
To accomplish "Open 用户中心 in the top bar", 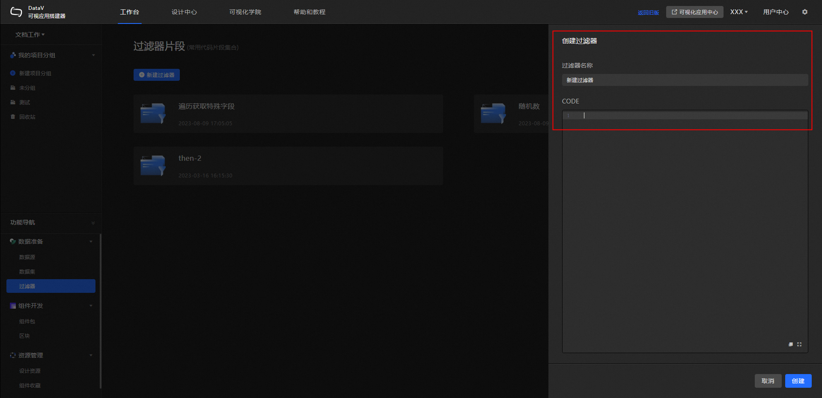I will pos(776,12).
